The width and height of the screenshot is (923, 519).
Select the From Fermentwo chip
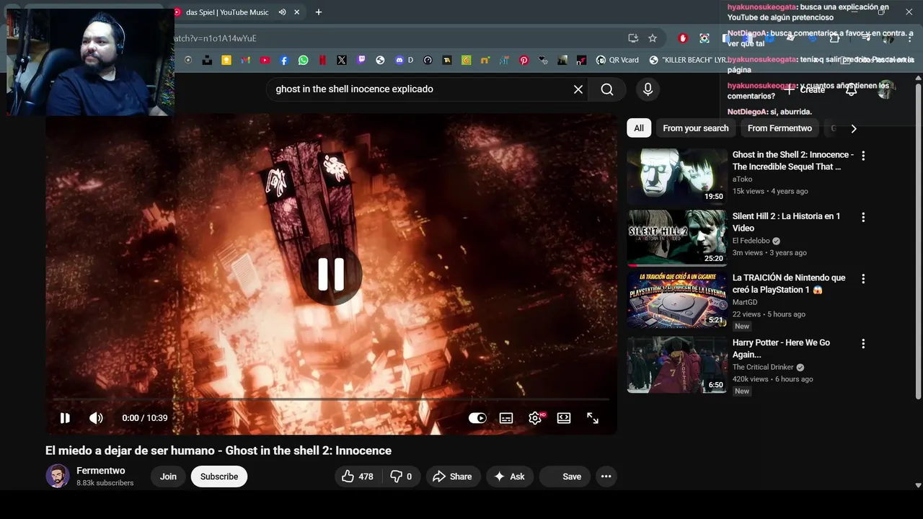point(780,128)
